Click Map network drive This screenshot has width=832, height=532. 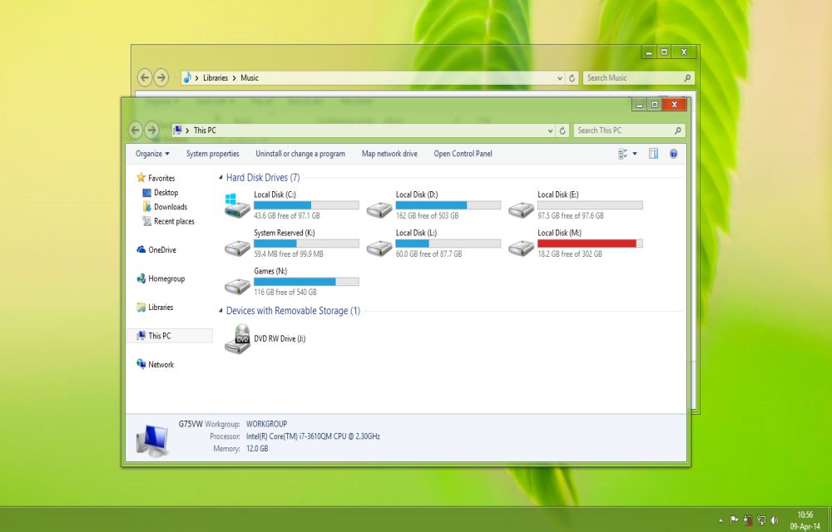(x=389, y=154)
